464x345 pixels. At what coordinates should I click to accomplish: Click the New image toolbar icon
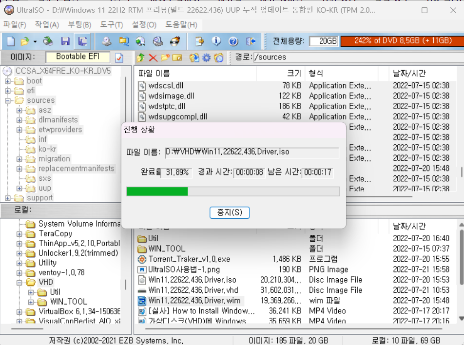(x=11, y=41)
